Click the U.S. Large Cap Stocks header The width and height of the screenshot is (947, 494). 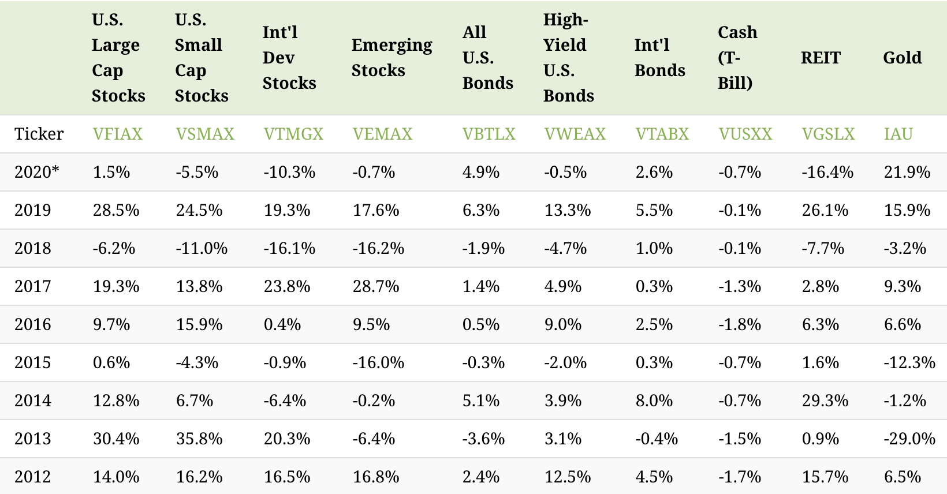(118, 58)
